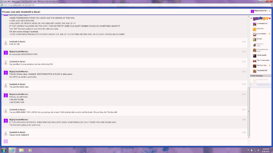The width and height of the screenshot is (273, 153).
Task: Click username above 'Say goodbye to your previous' message
Action: [x=17, y=62]
